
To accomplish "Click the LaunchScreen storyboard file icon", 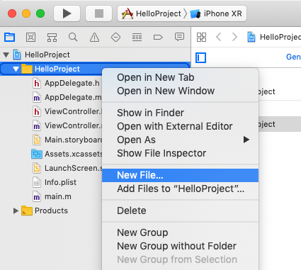I will (37, 168).
